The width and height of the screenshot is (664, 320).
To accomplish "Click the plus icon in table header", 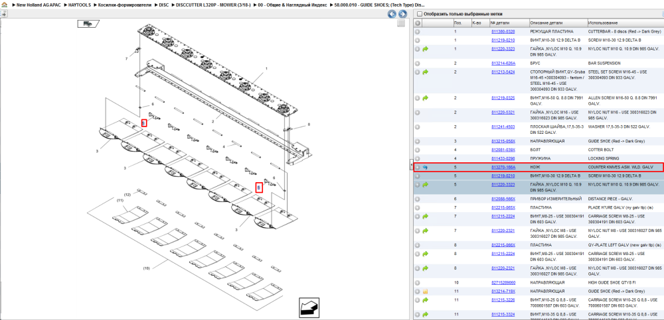I will 418,23.
